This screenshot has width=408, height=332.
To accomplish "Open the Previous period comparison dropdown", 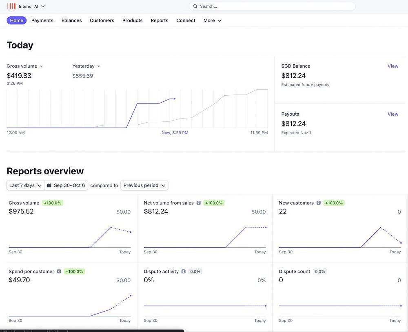I will [x=144, y=185].
